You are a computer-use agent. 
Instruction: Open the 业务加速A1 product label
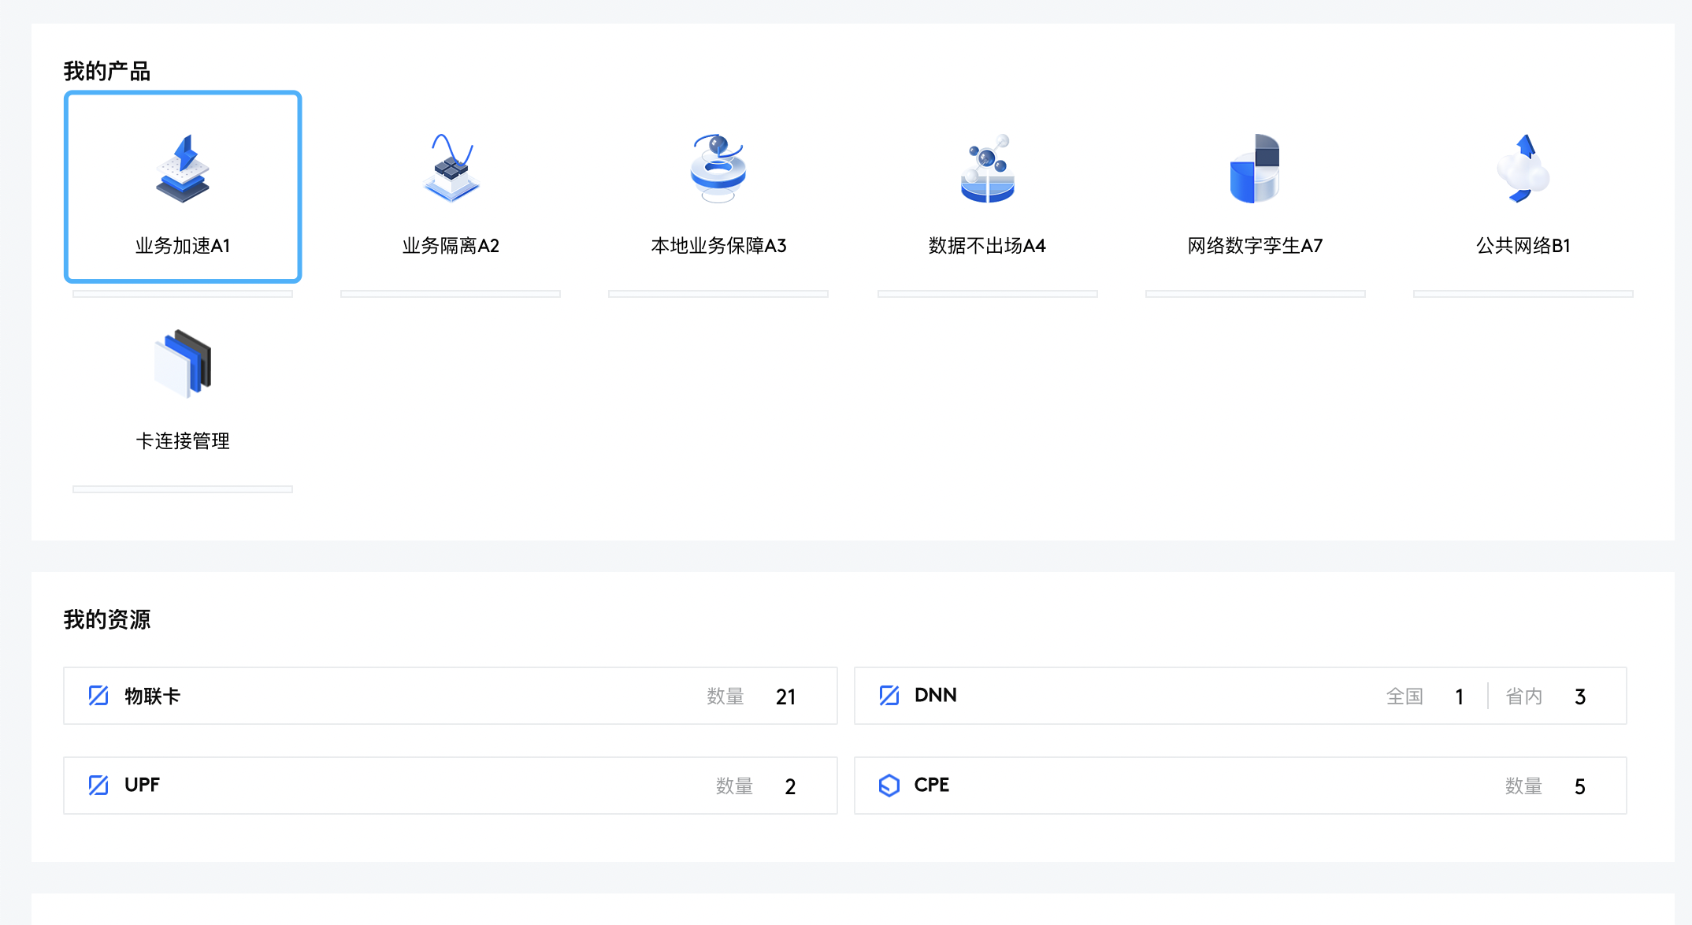[x=183, y=246]
